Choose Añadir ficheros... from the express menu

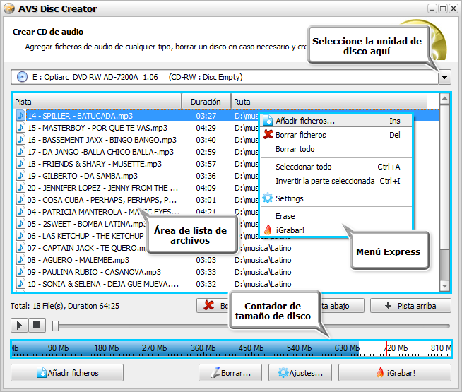point(336,121)
